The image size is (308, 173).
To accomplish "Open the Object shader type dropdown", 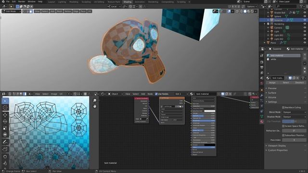I will pos(115,94).
